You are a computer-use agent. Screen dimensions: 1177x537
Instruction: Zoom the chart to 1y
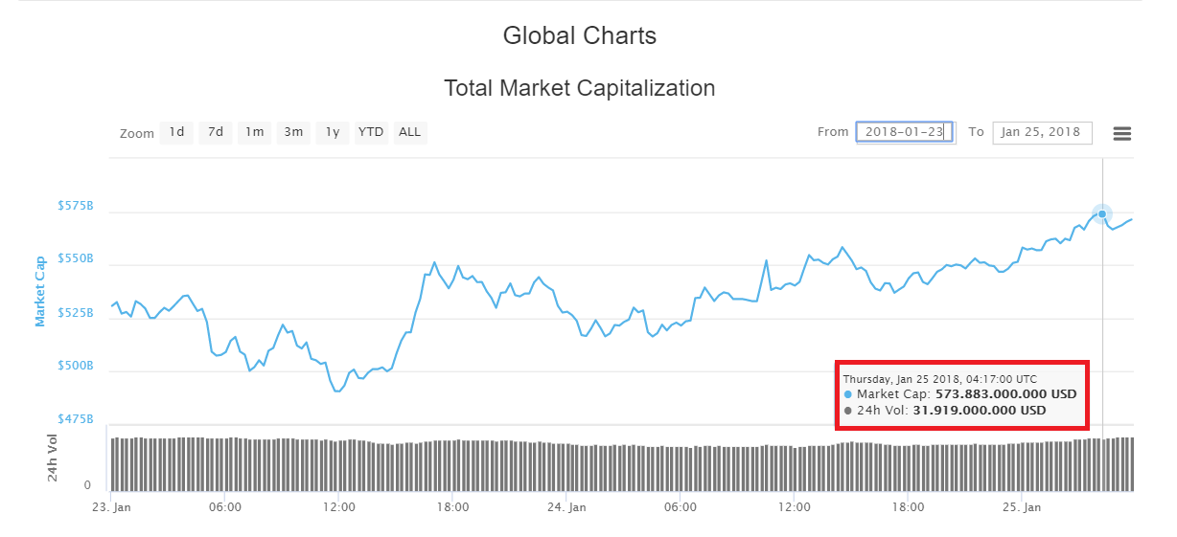(x=332, y=132)
